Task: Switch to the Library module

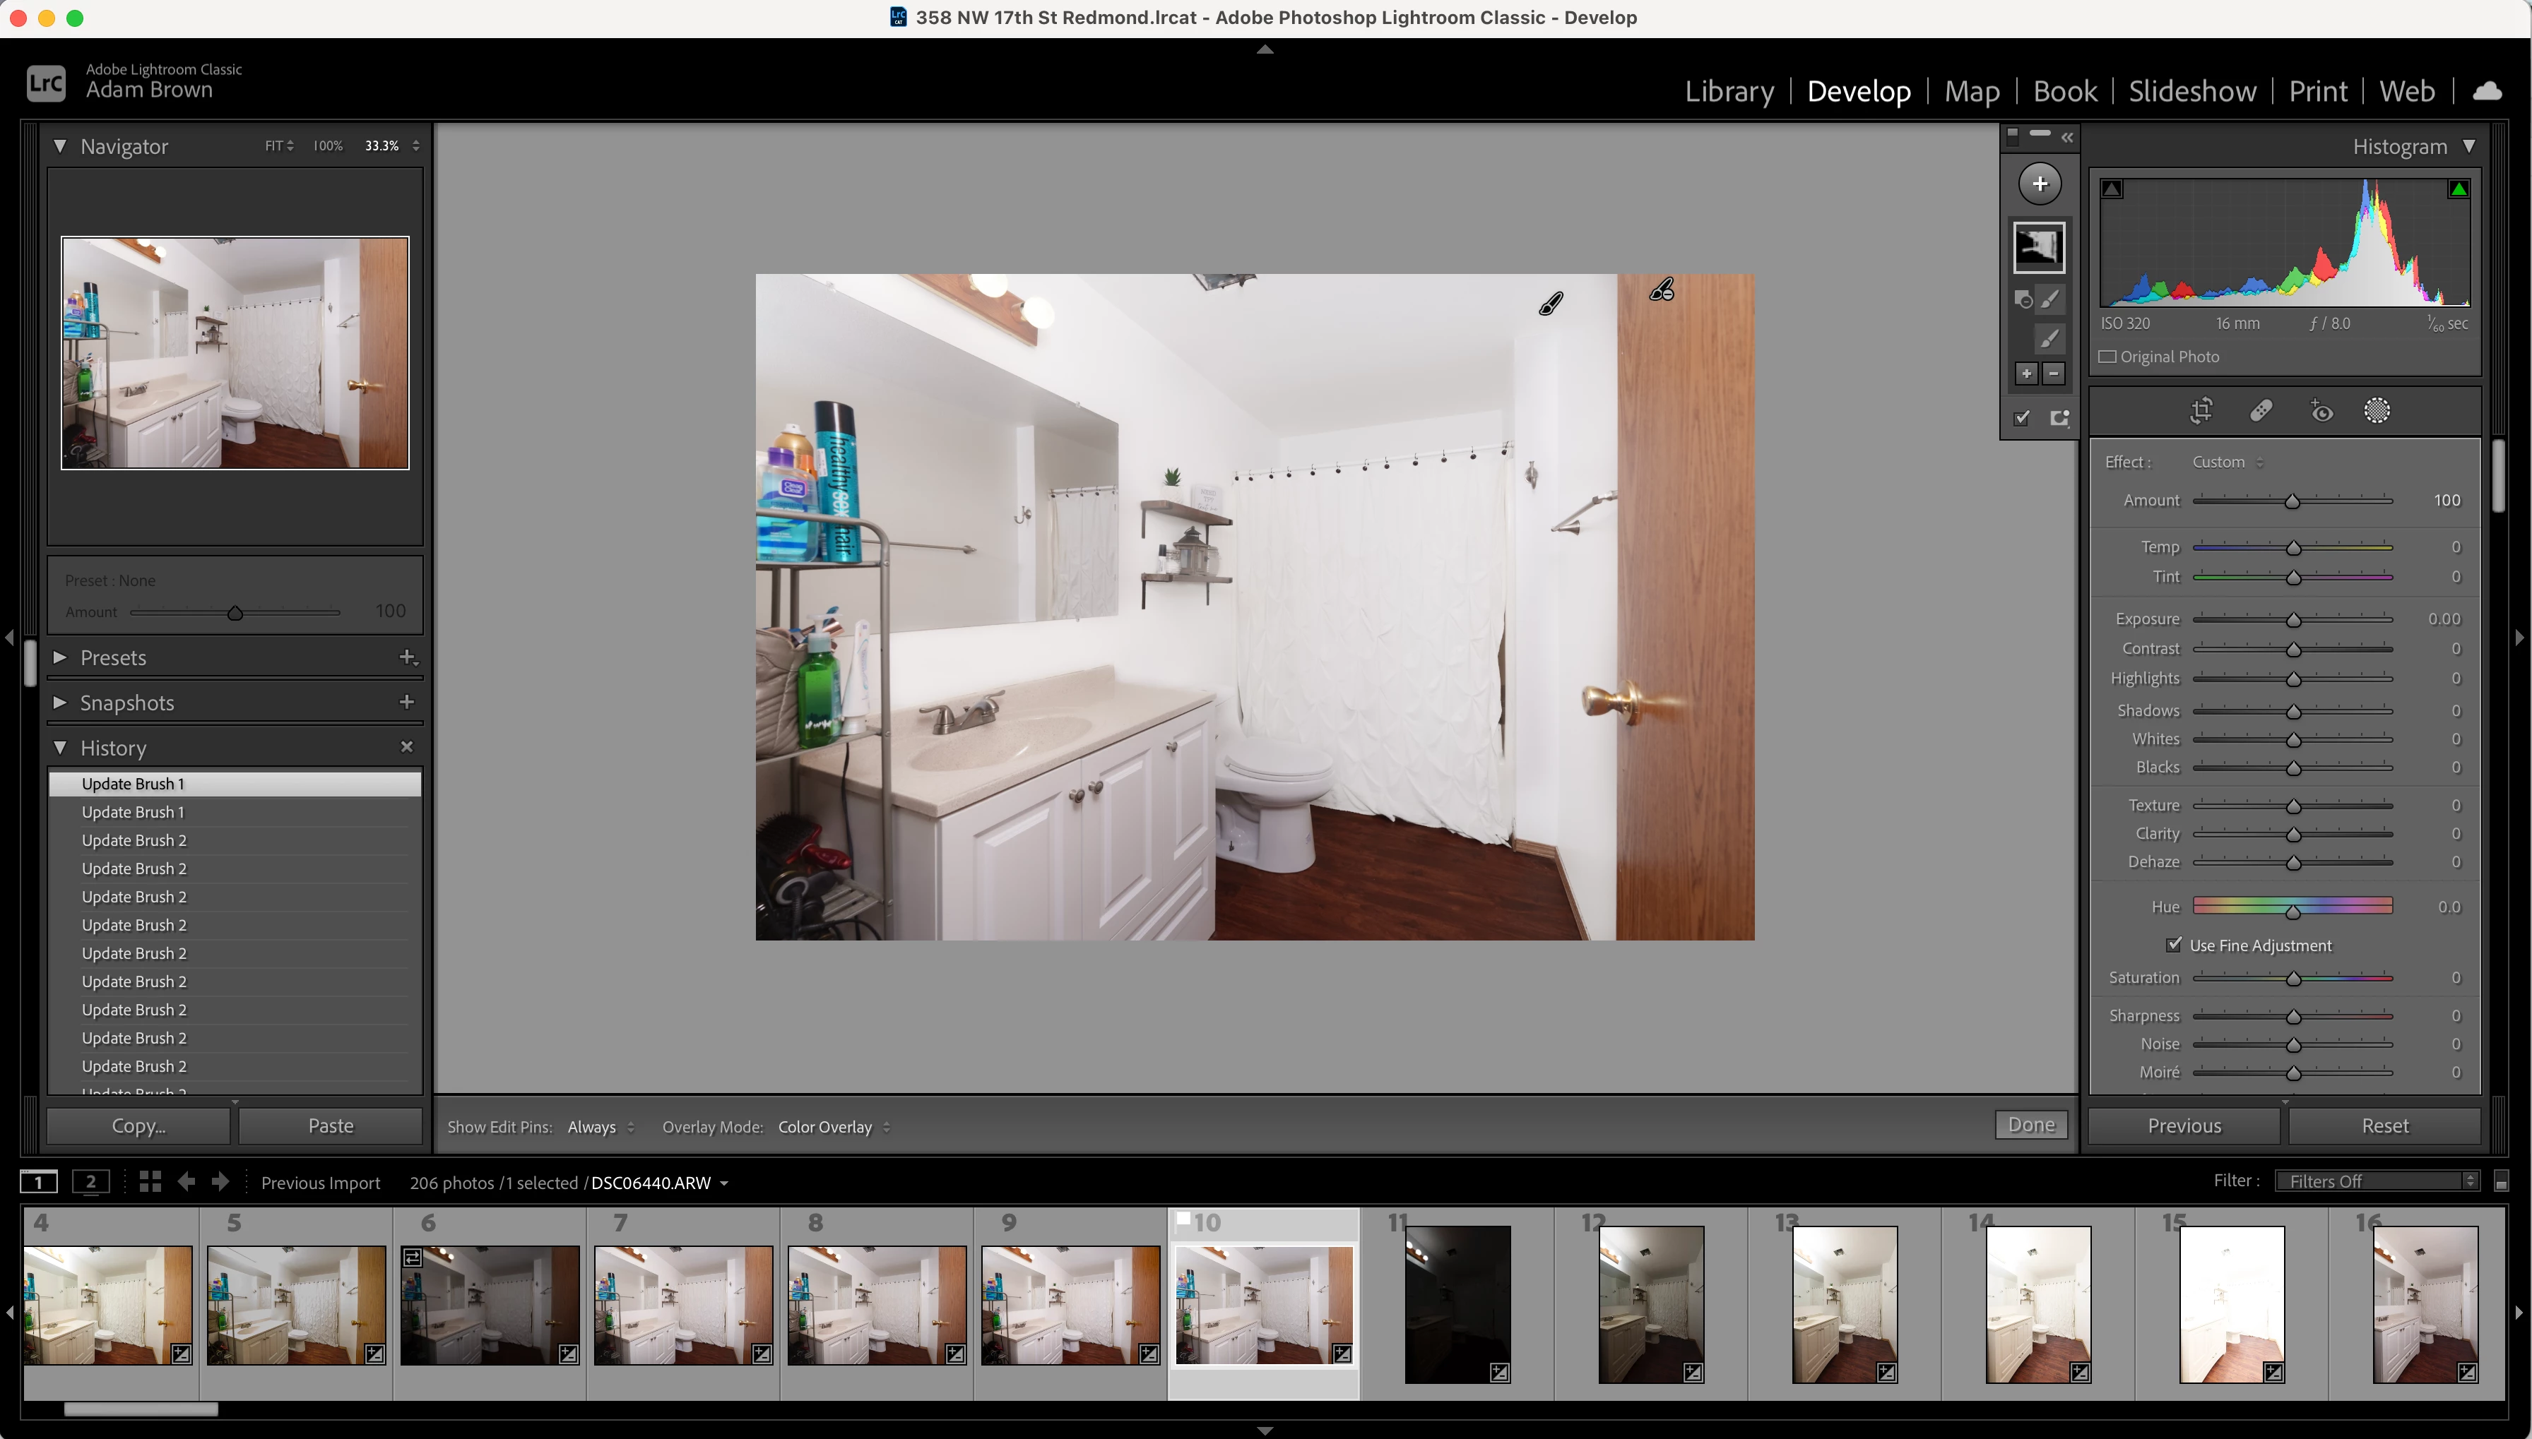Action: click(1728, 91)
